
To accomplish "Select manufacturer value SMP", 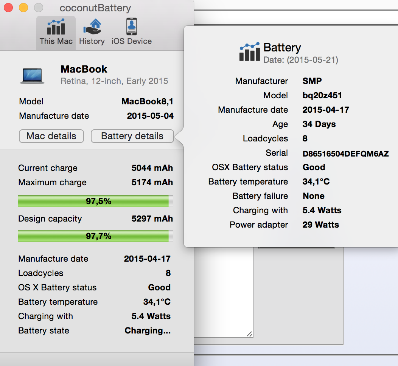I will [x=312, y=81].
